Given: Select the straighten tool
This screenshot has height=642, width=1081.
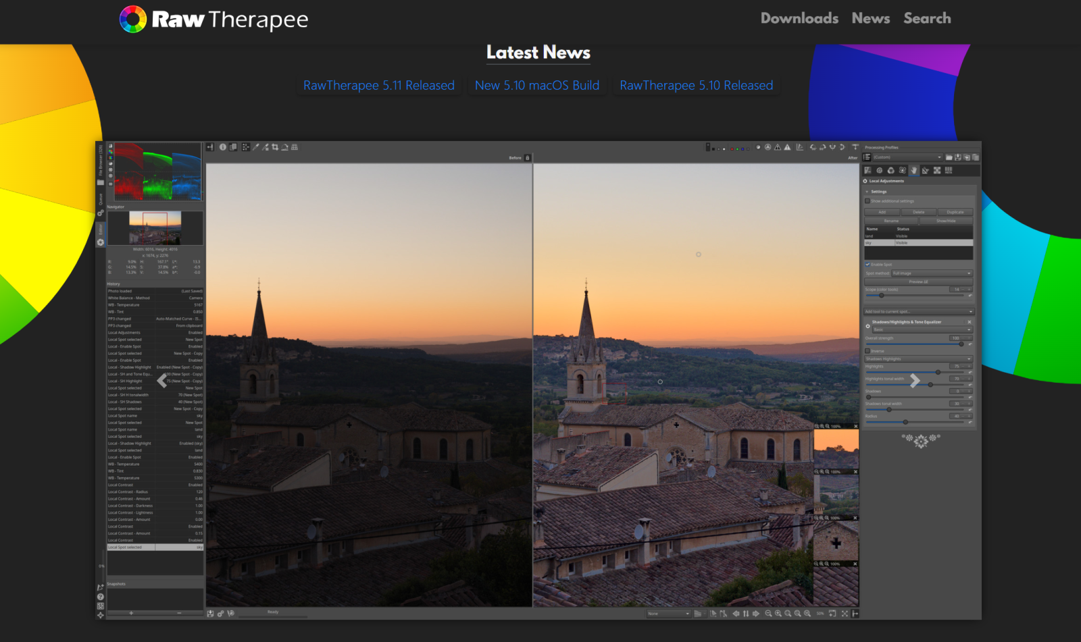Looking at the screenshot, I should pyautogui.click(x=284, y=147).
